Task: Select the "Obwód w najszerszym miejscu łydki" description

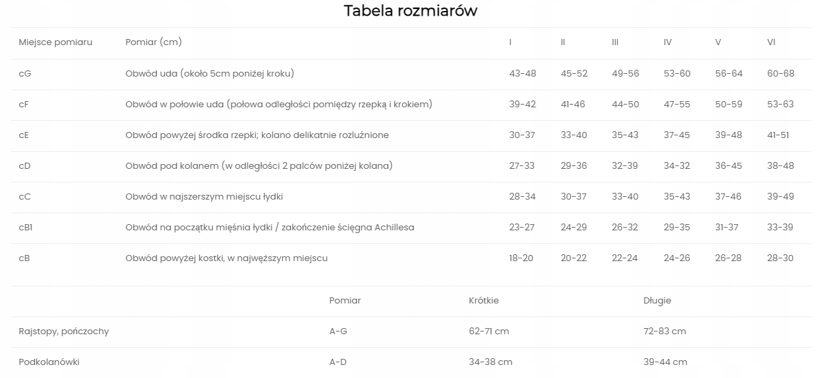Action: pyautogui.click(x=204, y=197)
